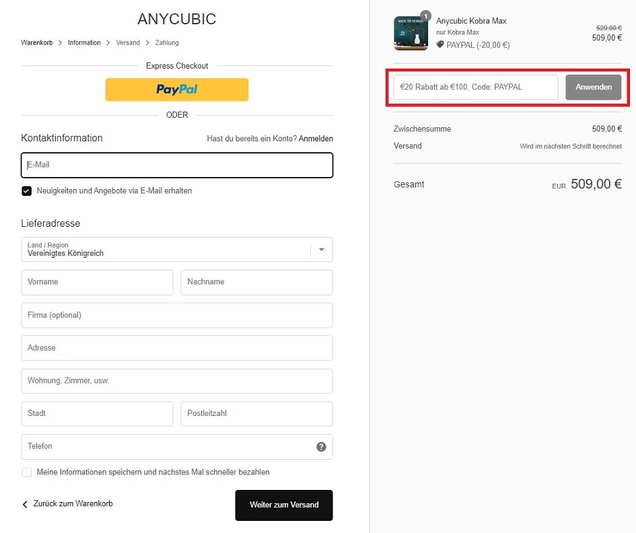Click the Vorname field
Image resolution: width=636 pixels, height=533 pixels.
tap(97, 283)
